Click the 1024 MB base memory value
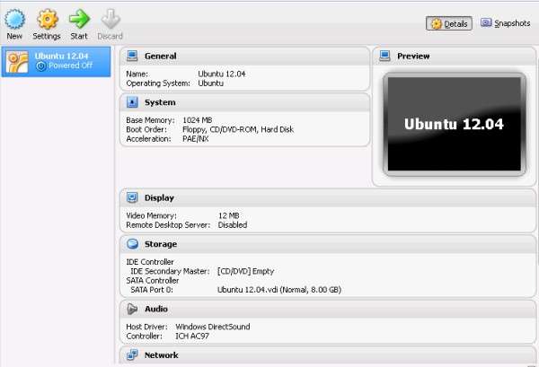 198,120
